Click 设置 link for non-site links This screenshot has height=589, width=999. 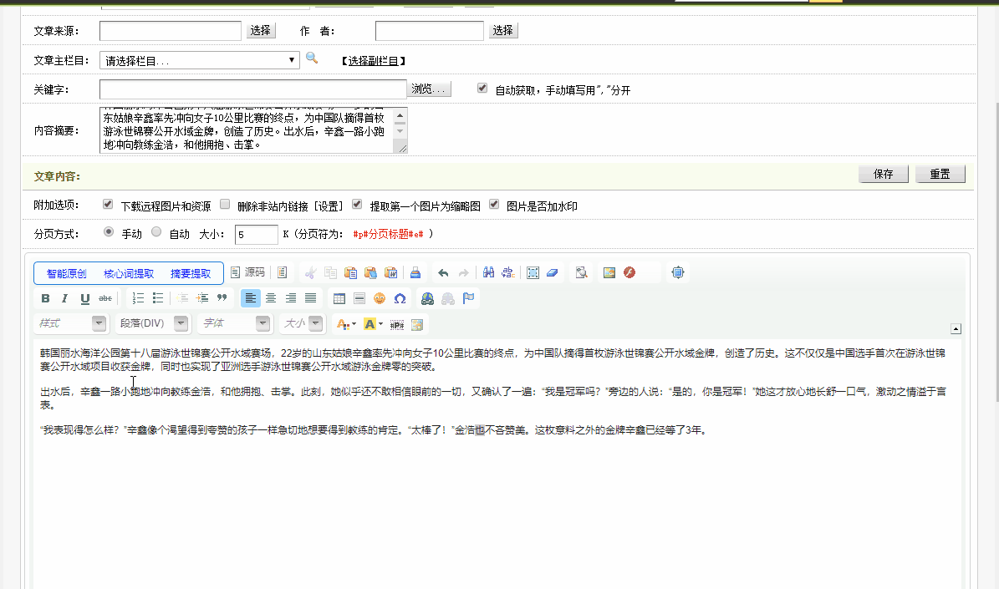[x=328, y=206]
